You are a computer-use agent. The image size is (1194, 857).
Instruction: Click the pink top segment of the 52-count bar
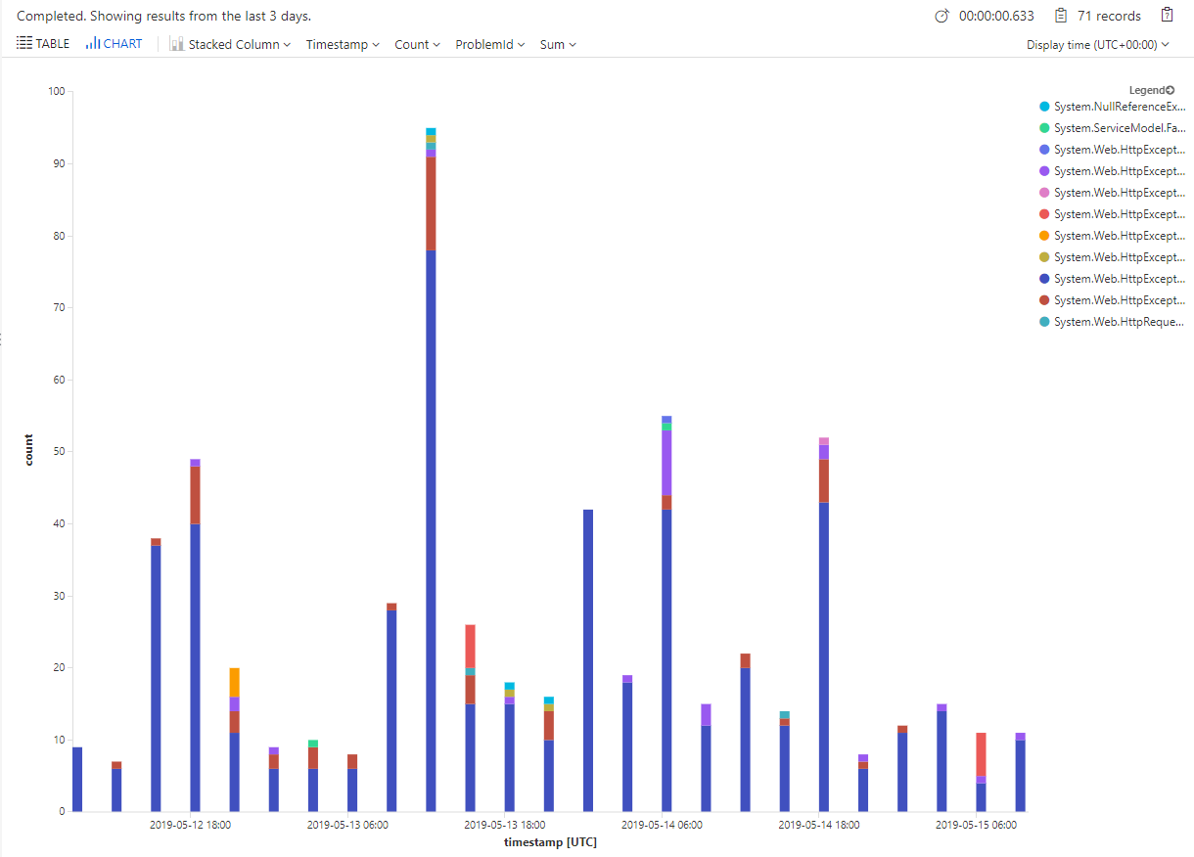click(x=824, y=441)
